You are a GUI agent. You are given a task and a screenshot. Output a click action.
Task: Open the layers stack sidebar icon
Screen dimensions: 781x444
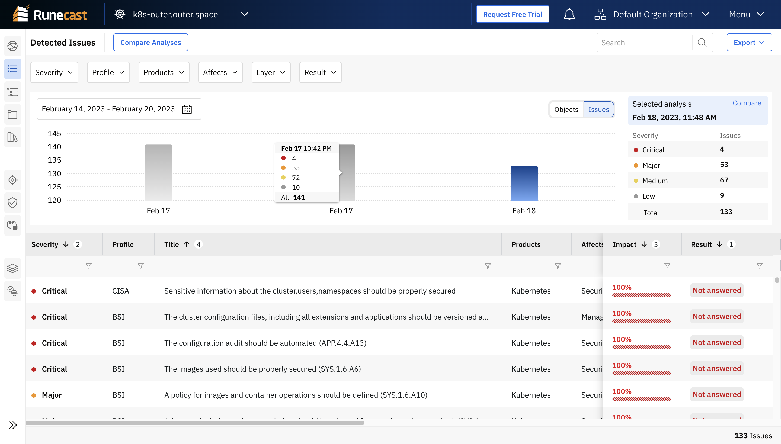click(x=12, y=268)
